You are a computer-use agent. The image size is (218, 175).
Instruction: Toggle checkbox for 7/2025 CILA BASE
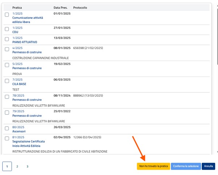pyautogui.click(x=7, y=81)
